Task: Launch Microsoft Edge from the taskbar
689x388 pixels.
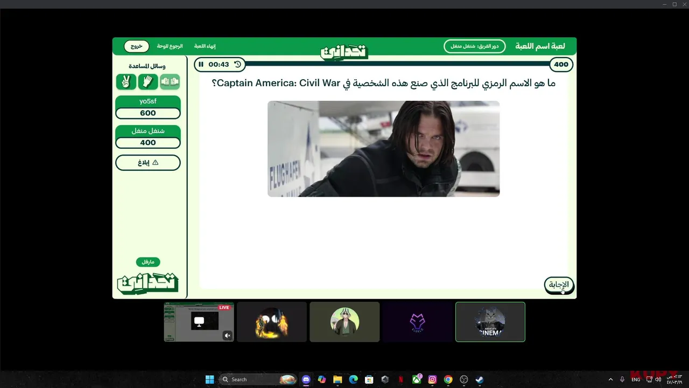Action: point(354,379)
